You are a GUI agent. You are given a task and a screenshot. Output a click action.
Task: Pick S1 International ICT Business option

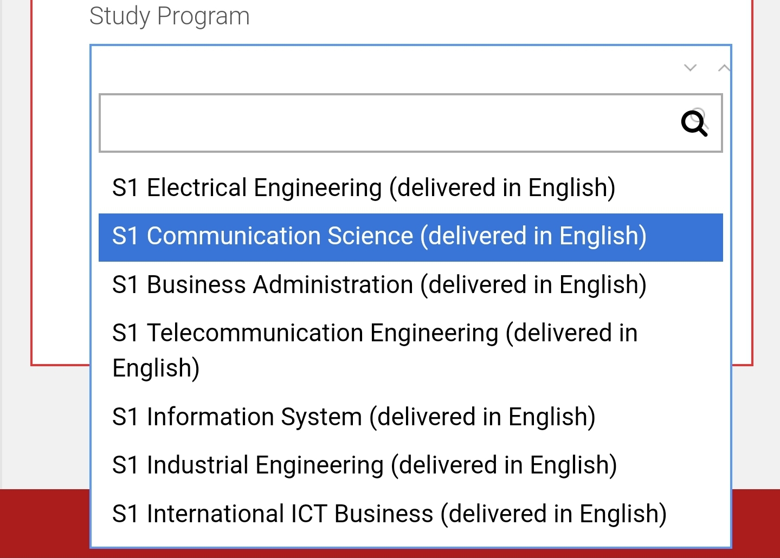pyautogui.click(x=389, y=514)
